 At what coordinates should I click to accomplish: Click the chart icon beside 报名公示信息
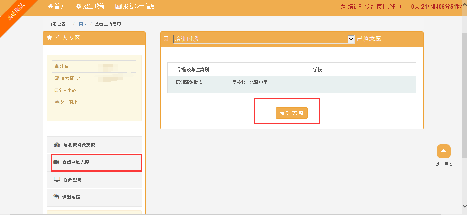click(118, 6)
